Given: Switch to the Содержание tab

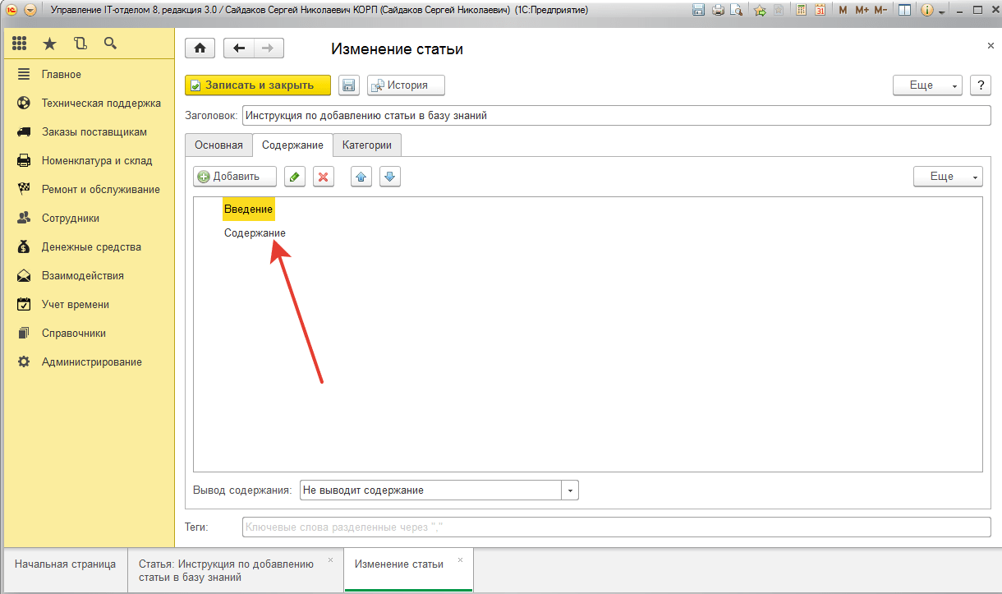Looking at the screenshot, I should click(292, 145).
